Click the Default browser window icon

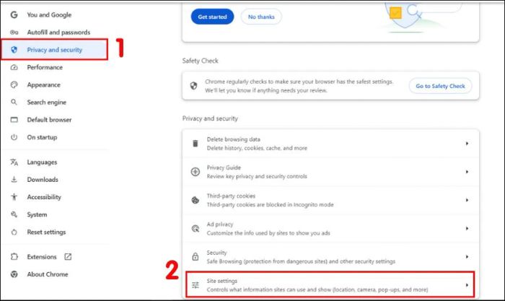pos(14,120)
